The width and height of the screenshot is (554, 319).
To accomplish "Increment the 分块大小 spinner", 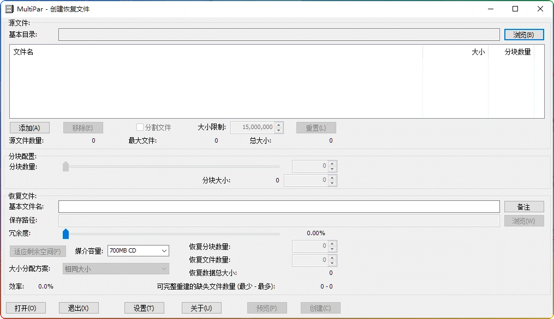I will [331, 177].
